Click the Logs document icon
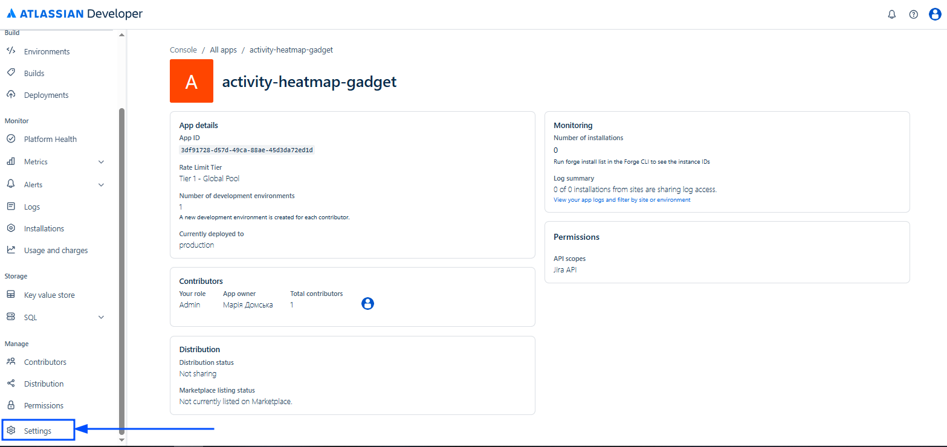 (x=11, y=207)
